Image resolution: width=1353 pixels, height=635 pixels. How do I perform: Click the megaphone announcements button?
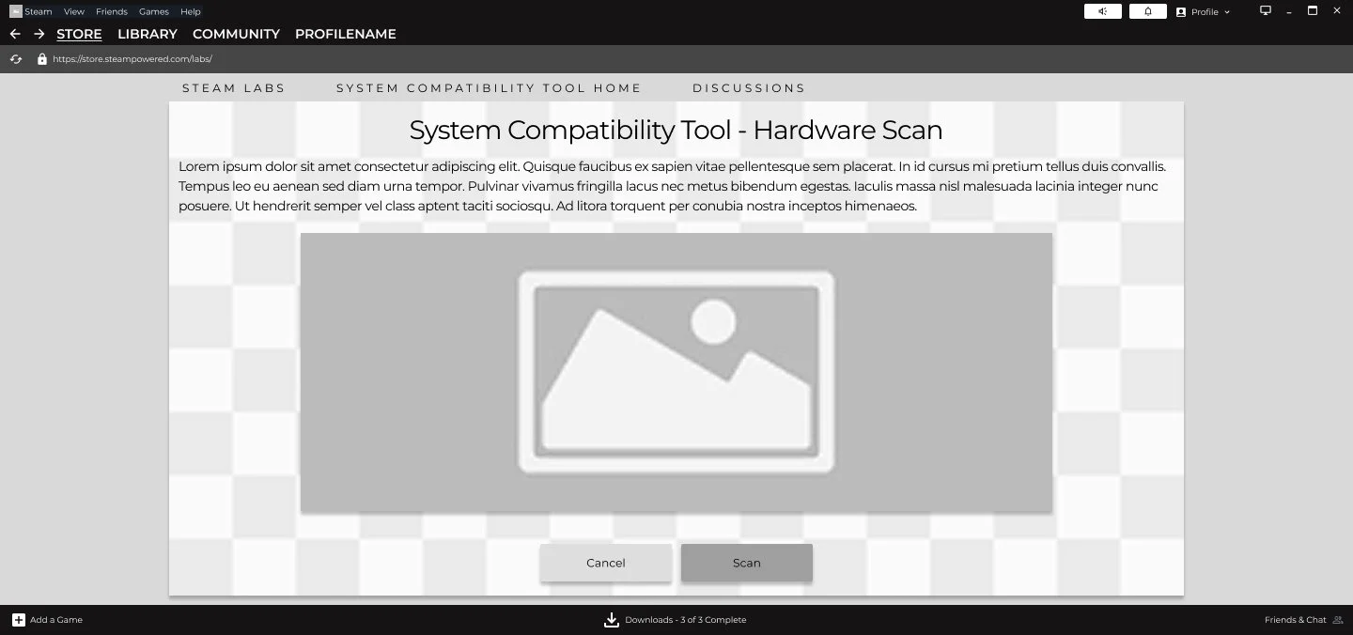pyautogui.click(x=1104, y=11)
